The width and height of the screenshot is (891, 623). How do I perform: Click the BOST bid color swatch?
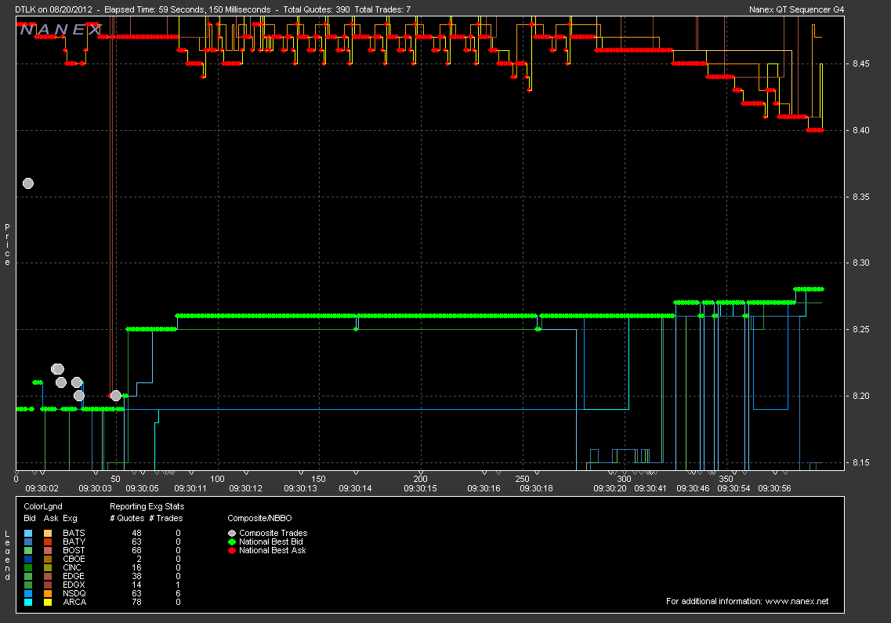point(28,550)
